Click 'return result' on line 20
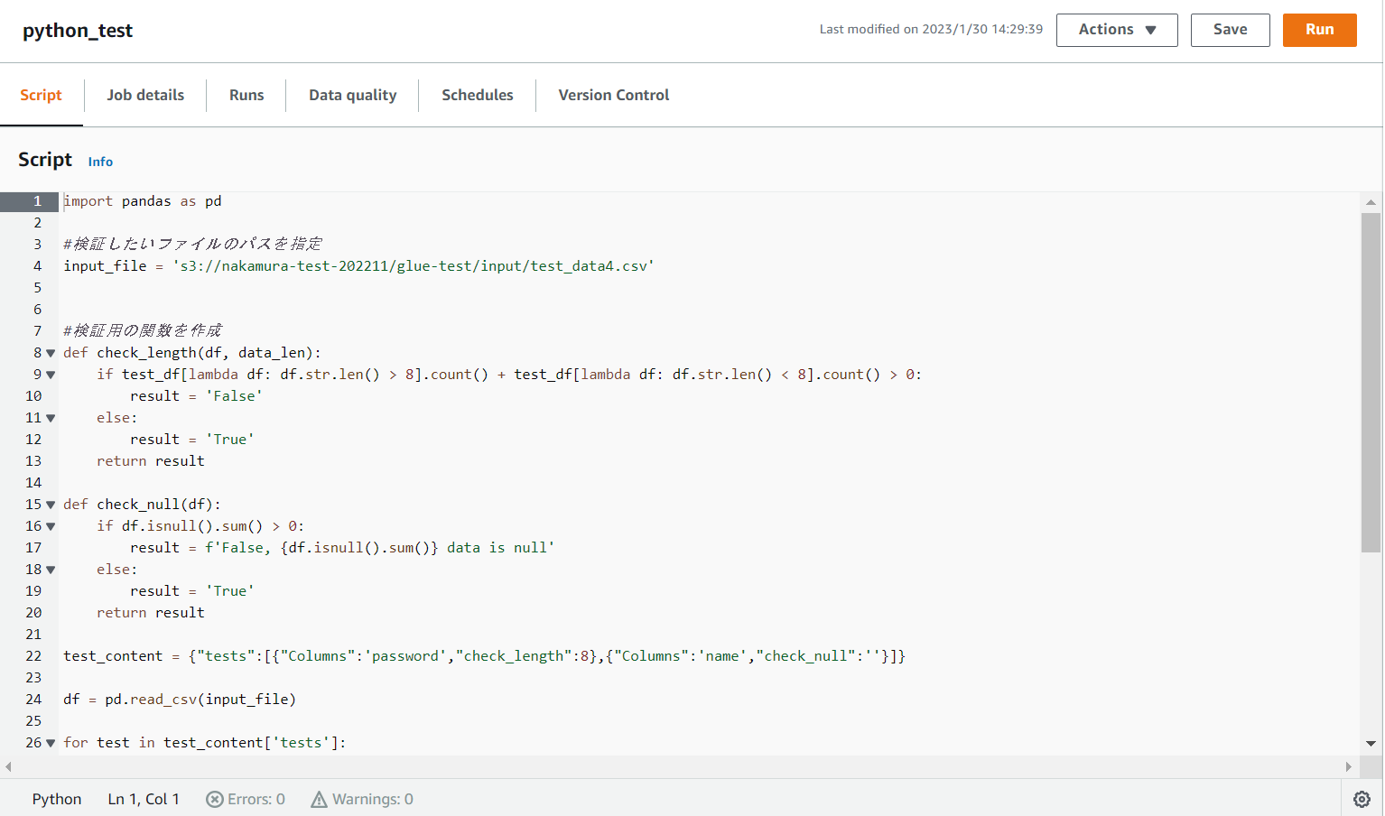 coord(151,613)
